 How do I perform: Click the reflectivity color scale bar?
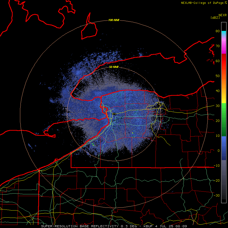(224, 112)
